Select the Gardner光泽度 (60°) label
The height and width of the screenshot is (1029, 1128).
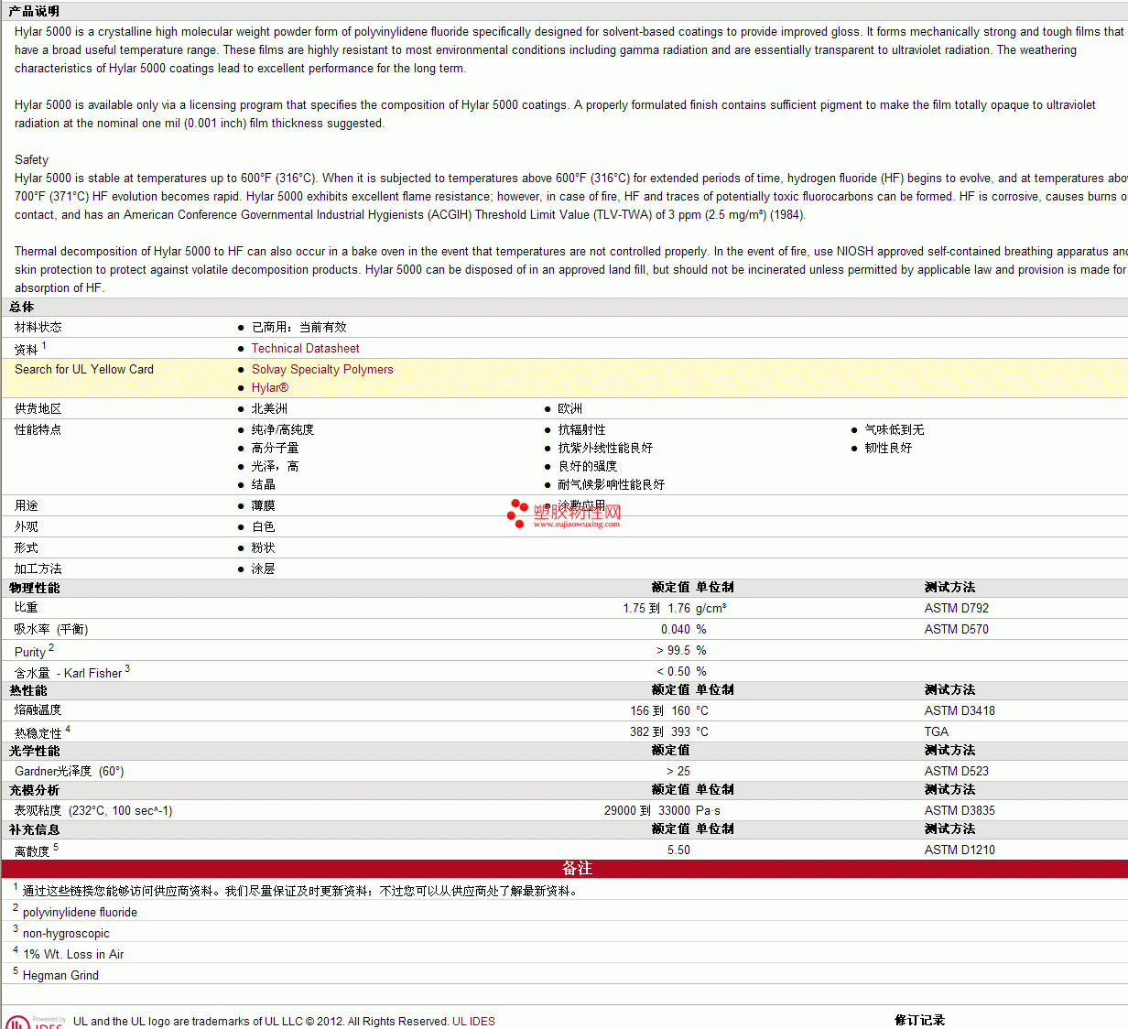point(69,772)
